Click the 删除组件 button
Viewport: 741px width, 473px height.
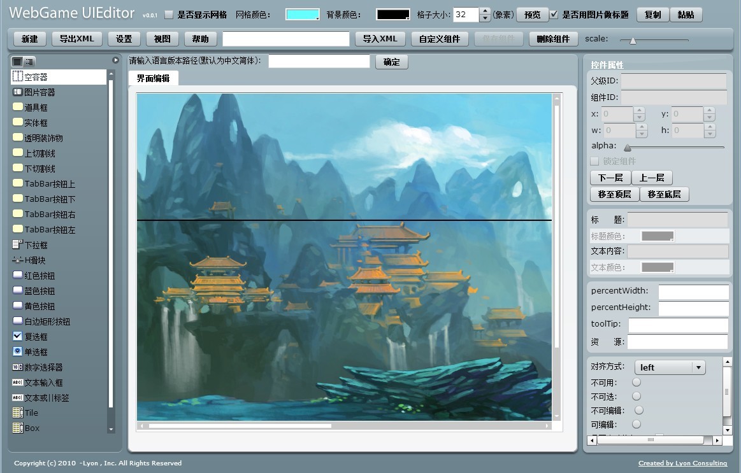point(553,39)
